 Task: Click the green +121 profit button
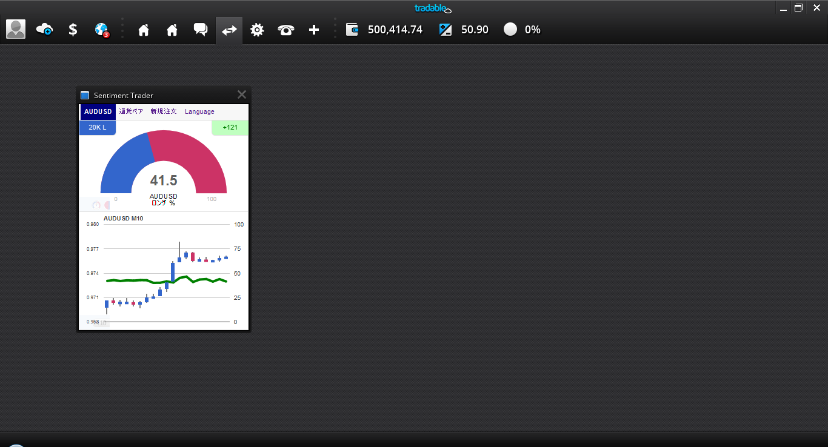tap(230, 127)
